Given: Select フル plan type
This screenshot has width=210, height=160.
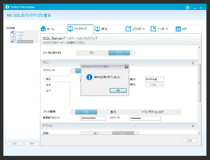Looking at the screenshot, I should coord(86,112).
